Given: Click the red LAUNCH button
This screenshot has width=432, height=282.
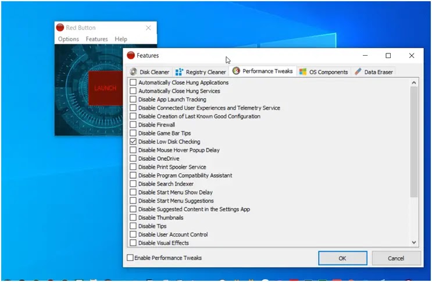Looking at the screenshot, I should pos(105,88).
